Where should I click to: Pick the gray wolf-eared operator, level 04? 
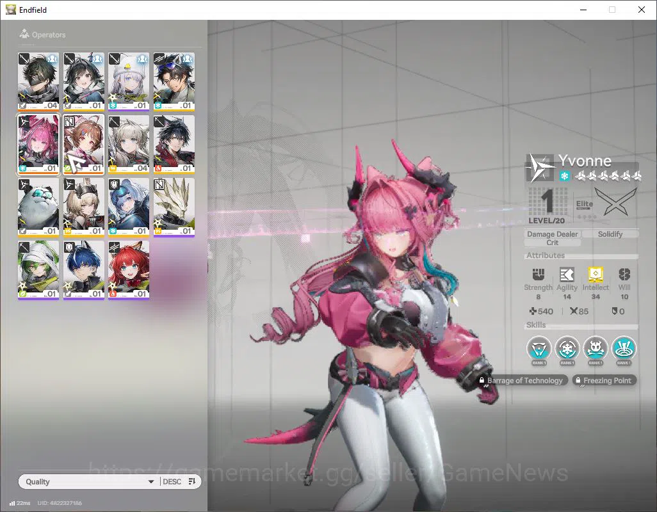129,145
